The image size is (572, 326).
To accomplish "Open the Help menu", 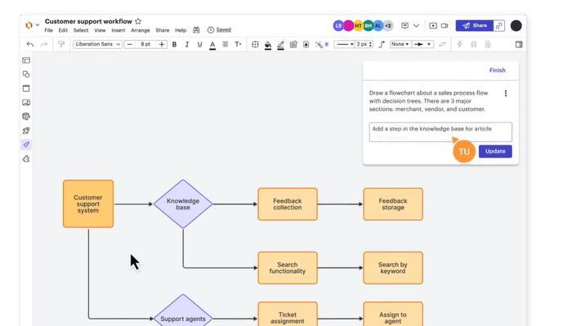I will [x=181, y=30].
